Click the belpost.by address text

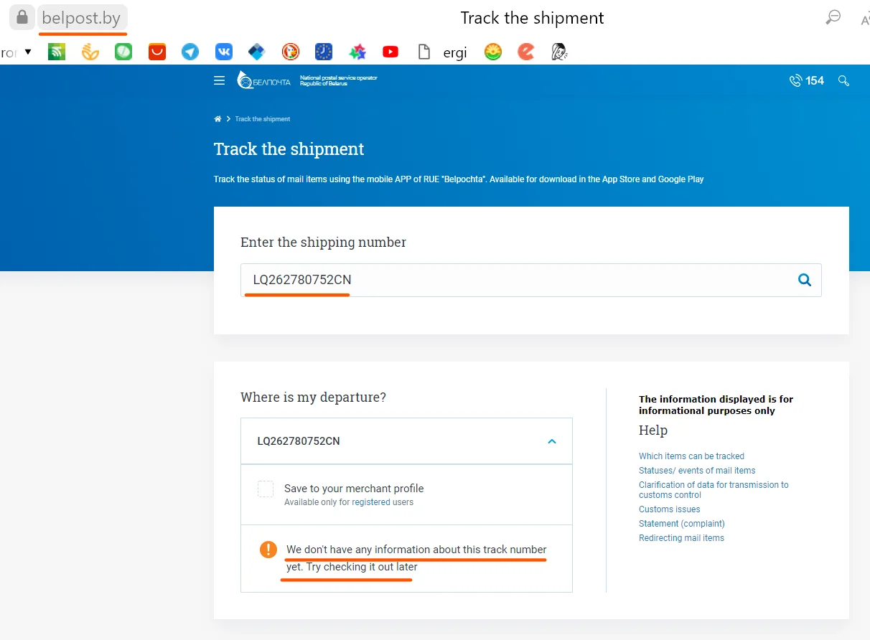(x=81, y=18)
